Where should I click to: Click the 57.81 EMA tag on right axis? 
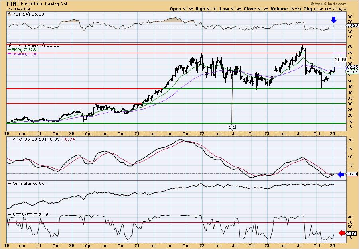coord(353,72)
